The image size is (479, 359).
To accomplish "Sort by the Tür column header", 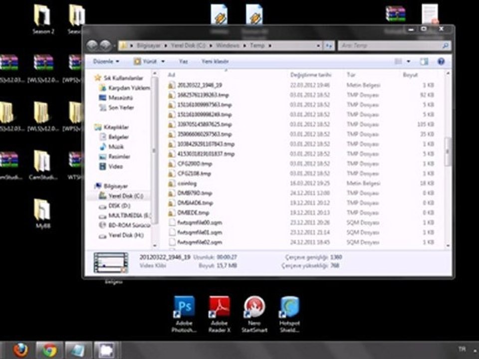I will [351, 75].
